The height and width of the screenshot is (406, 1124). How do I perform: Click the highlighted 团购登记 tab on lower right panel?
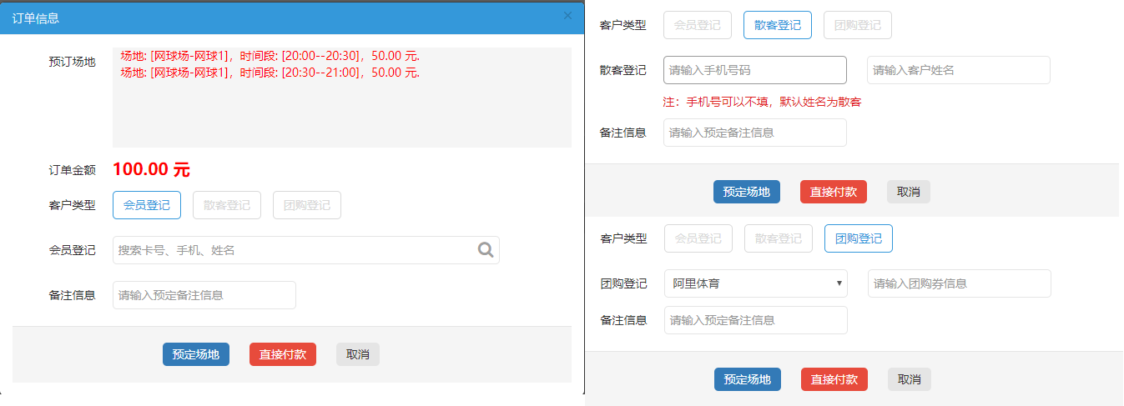click(x=859, y=238)
